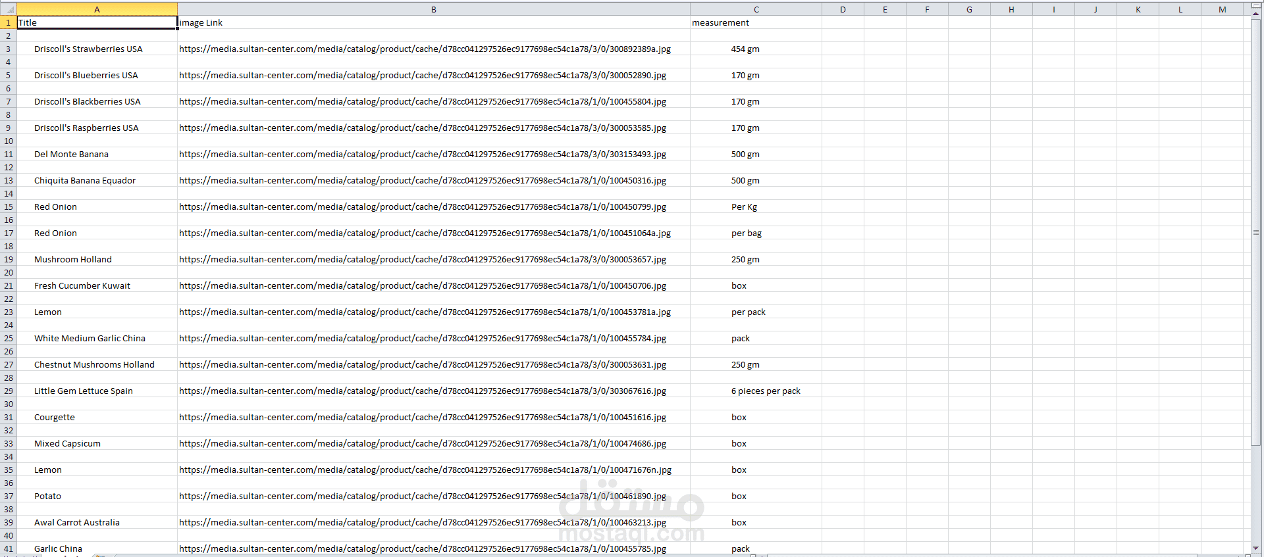
Task: Click the vertical scrollbar thumb
Action: [1256, 232]
